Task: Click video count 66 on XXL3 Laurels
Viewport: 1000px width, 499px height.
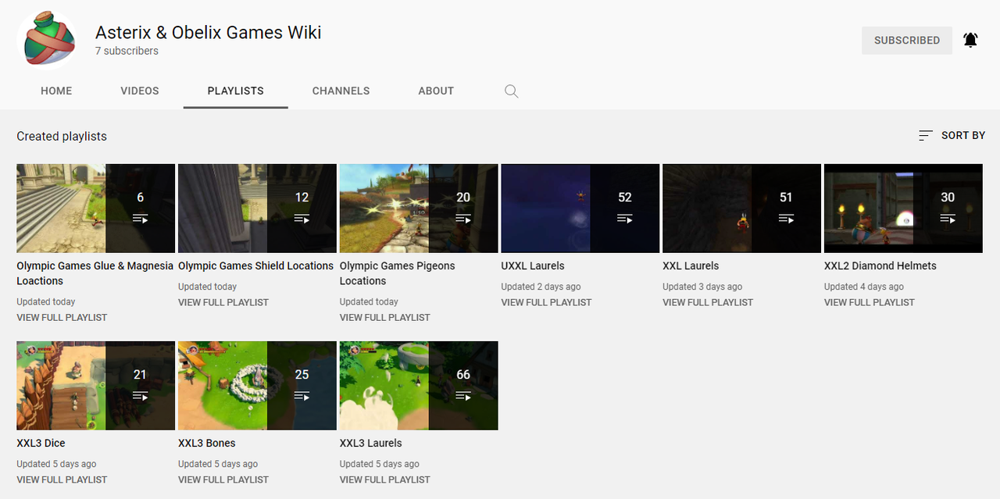Action: [463, 375]
